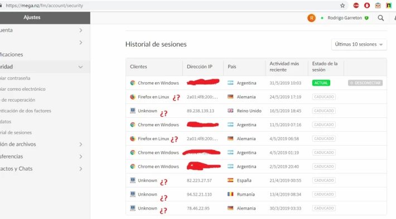
Task: Open the Últimas 10 sesiones dropdown
Action: coord(359,44)
